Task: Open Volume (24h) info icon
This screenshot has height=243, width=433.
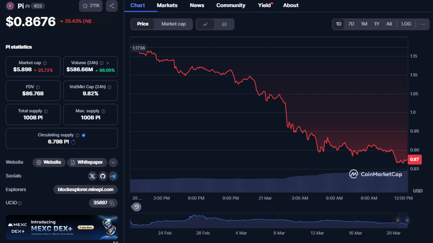Action: tap(102, 63)
